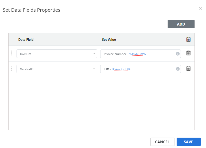Viewport: 206px width, 148px height.
Task: Show info for the ID# set value
Action: pyautogui.click(x=178, y=69)
